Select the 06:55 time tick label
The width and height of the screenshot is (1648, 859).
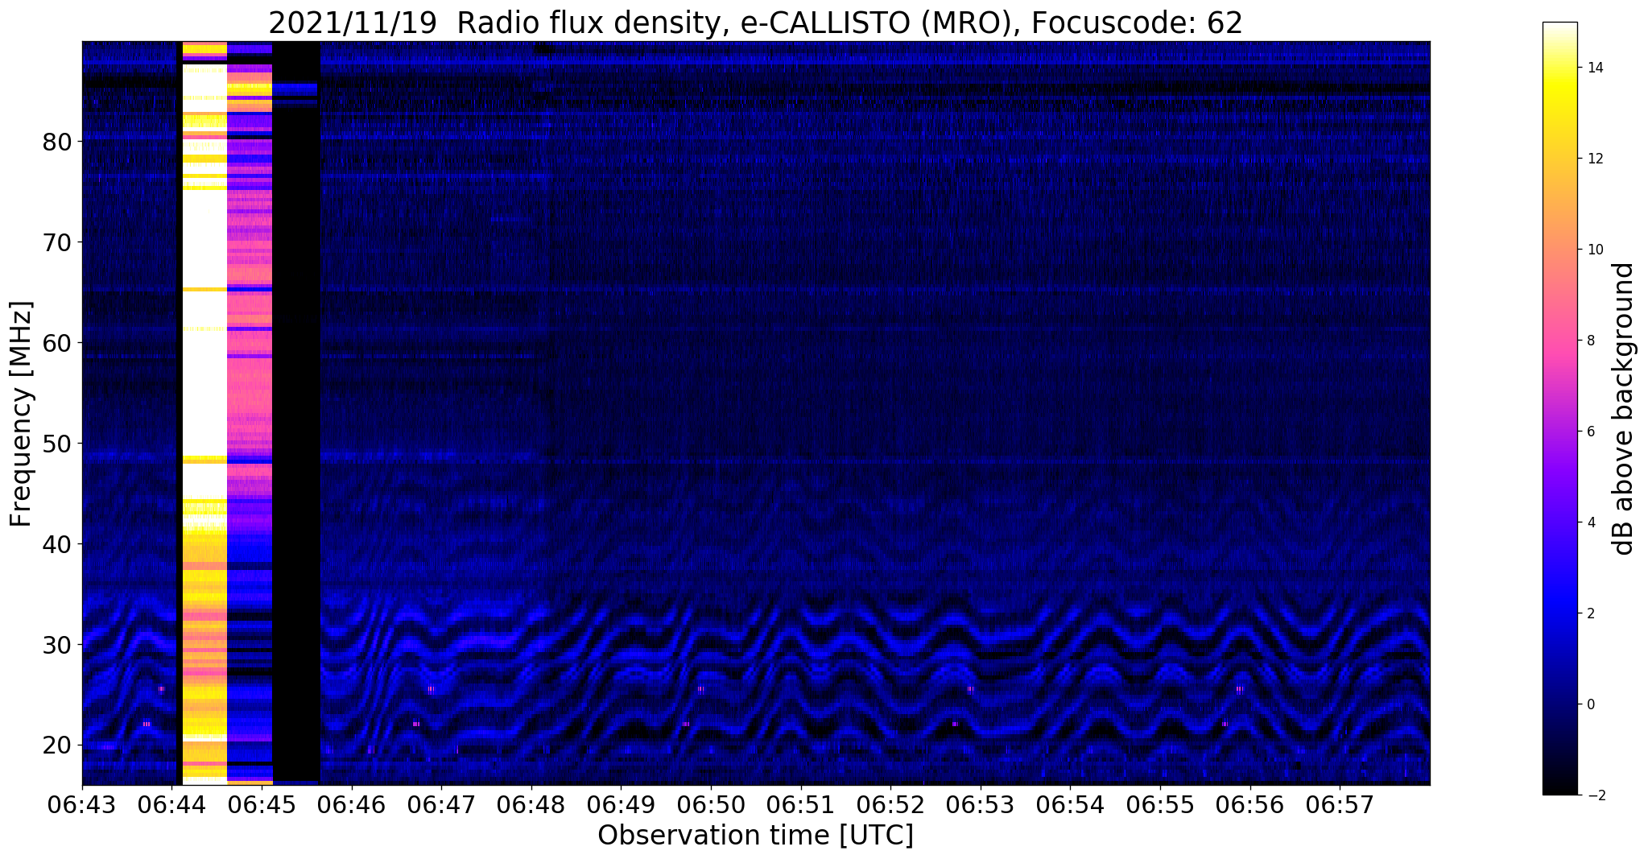(1160, 803)
